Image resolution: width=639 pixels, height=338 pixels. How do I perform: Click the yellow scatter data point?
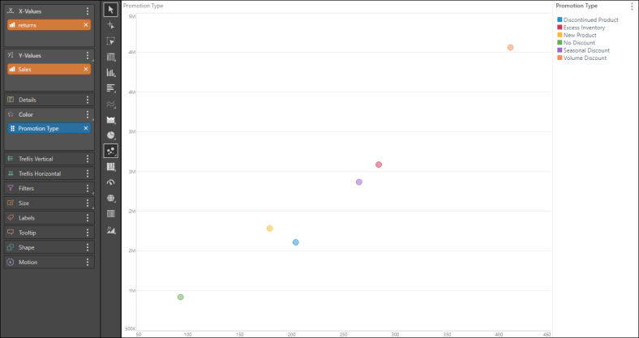pos(270,229)
